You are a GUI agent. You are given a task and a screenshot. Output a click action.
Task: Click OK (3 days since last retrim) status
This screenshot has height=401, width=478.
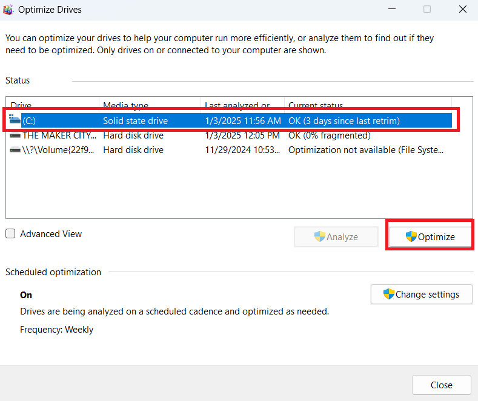[344, 121]
